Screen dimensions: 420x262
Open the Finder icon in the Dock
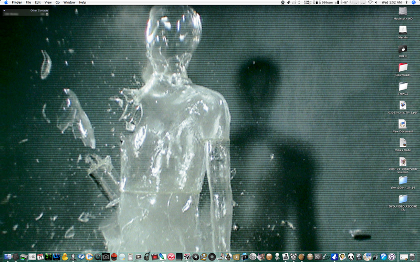(7, 257)
